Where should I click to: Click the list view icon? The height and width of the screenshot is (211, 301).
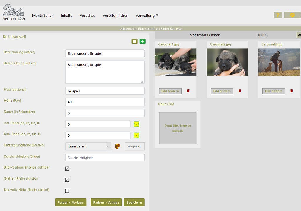point(134,42)
